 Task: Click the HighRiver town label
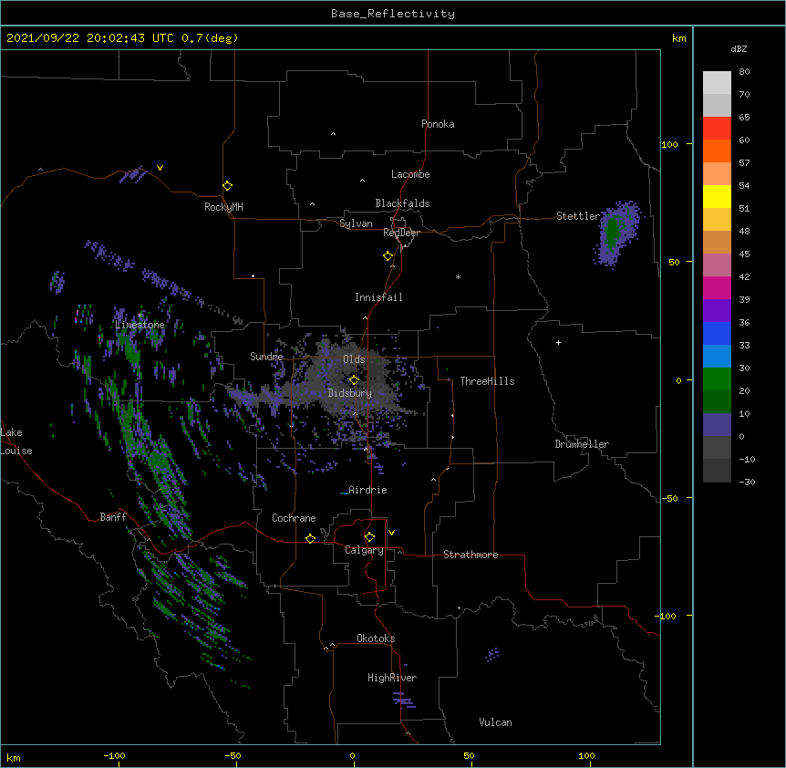pyautogui.click(x=392, y=678)
